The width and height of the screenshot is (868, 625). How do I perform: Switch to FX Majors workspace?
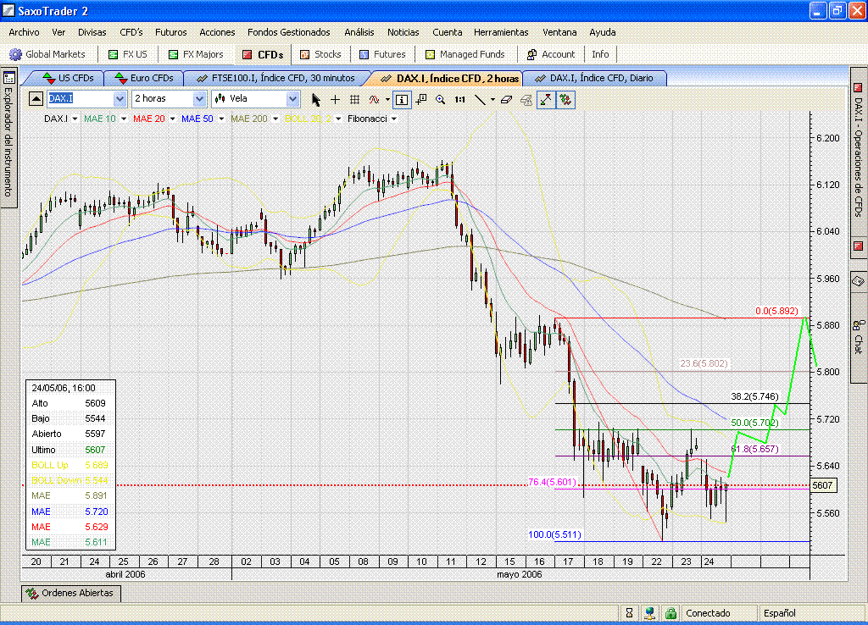tap(196, 54)
